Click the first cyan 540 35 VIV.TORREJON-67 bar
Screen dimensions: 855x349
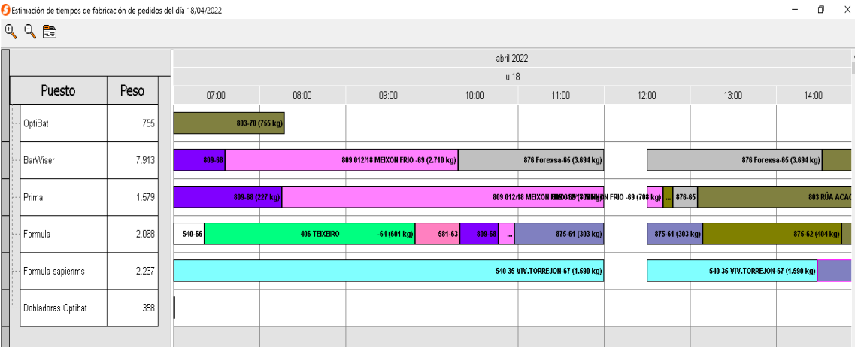click(x=388, y=271)
